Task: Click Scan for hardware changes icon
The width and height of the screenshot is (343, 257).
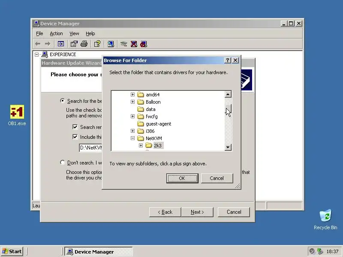Action: [111, 44]
